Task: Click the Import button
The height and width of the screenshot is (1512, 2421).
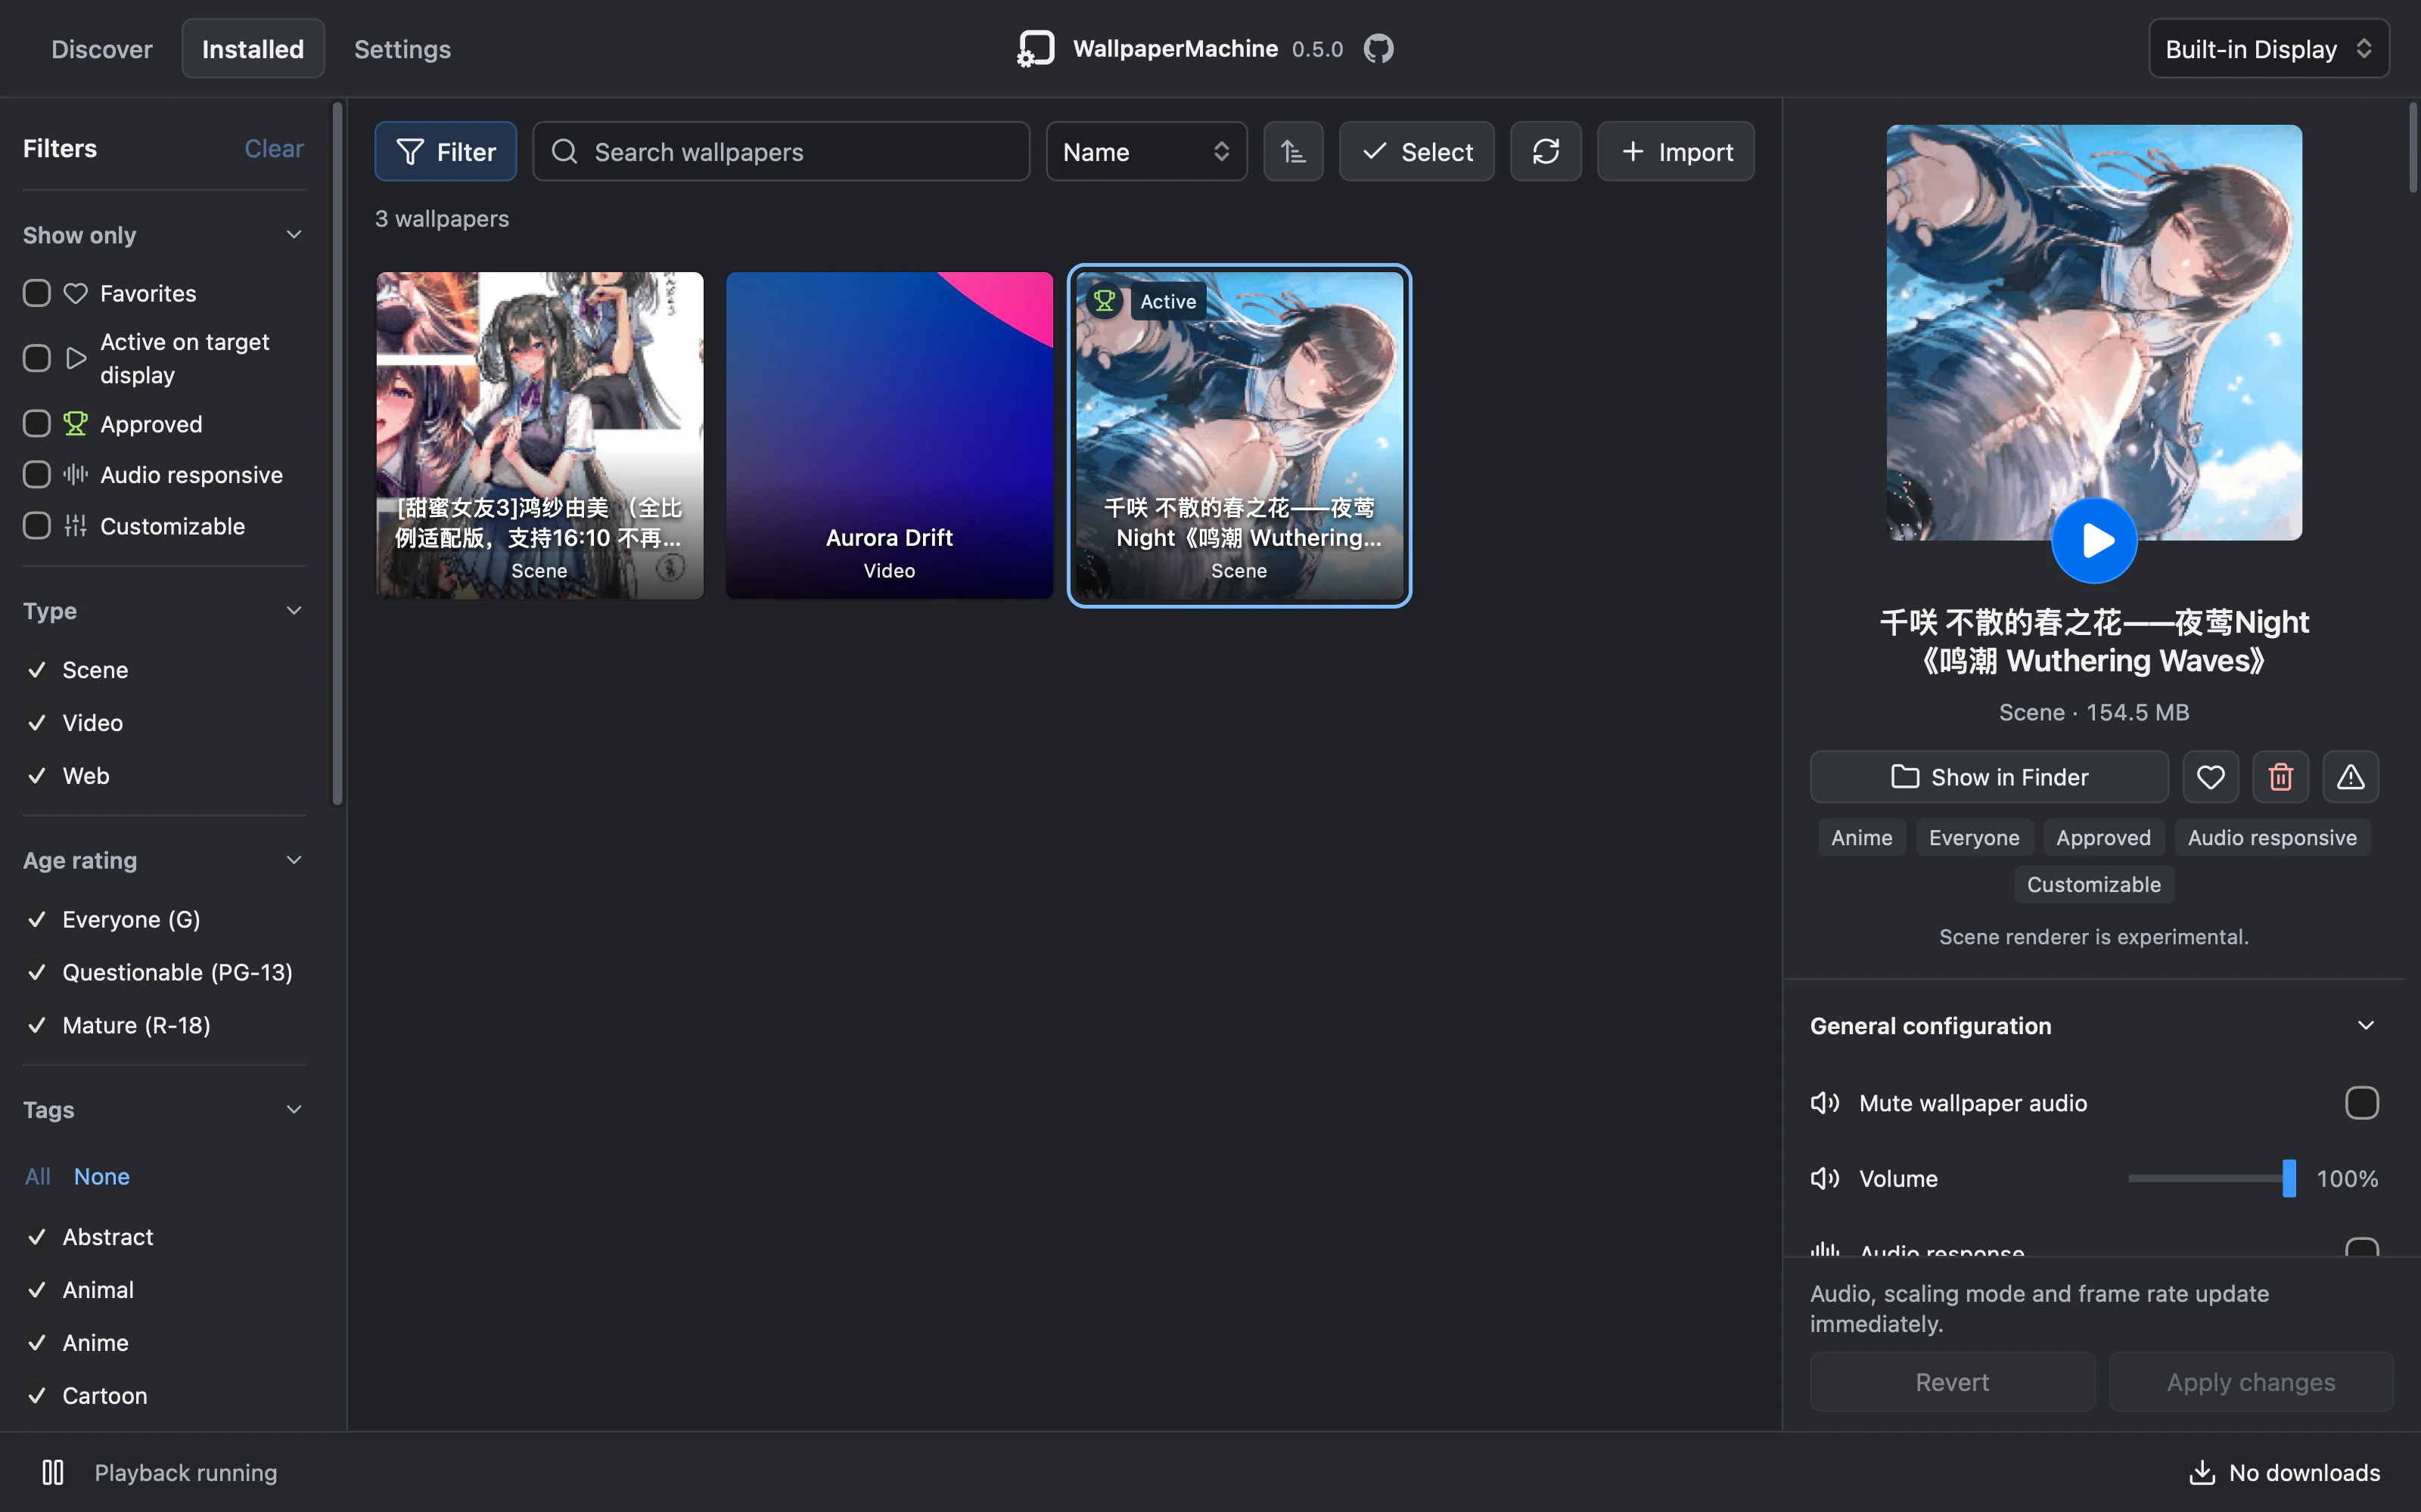Action: pyautogui.click(x=1676, y=151)
